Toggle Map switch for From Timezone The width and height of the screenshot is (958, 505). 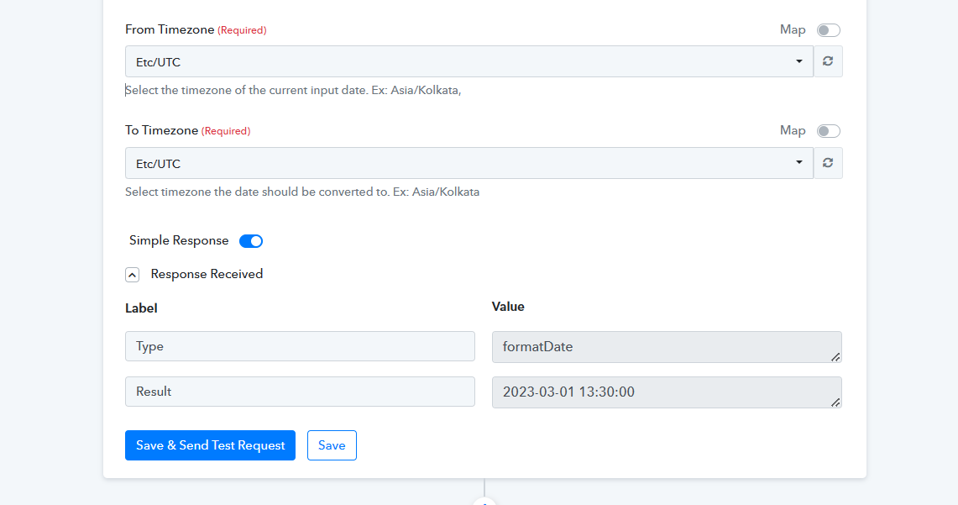tap(829, 30)
